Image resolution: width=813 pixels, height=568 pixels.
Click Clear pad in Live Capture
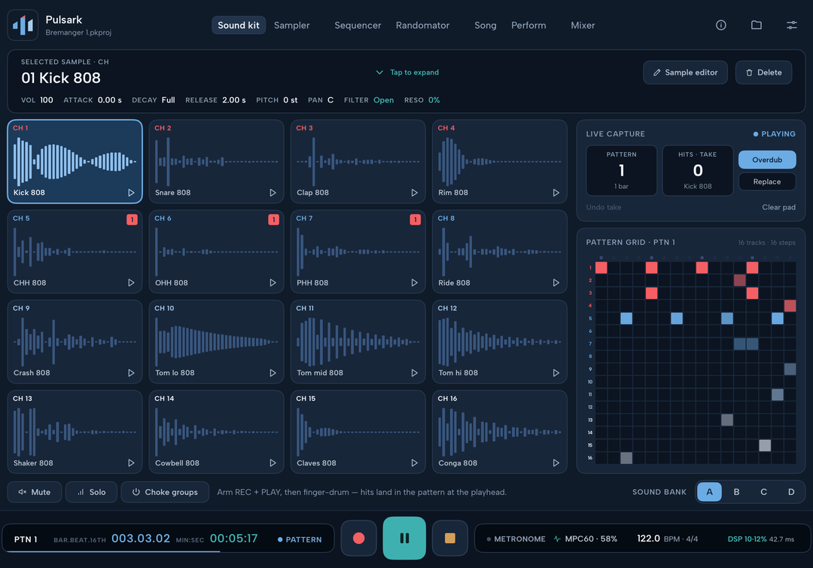click(778, 207)
